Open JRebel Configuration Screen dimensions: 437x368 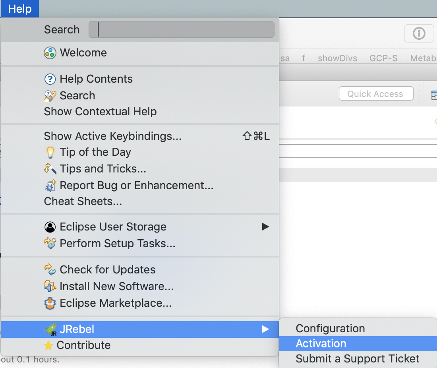pos(330,329)
